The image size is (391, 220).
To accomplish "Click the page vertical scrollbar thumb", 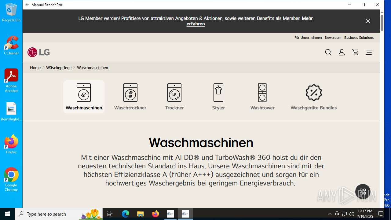I will point(382,23).
